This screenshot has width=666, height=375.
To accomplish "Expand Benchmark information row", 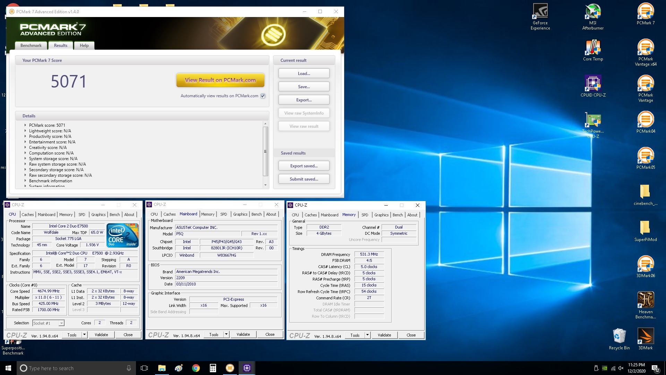I will (25, 181).
